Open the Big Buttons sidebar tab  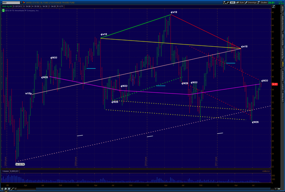pos(283,53)
